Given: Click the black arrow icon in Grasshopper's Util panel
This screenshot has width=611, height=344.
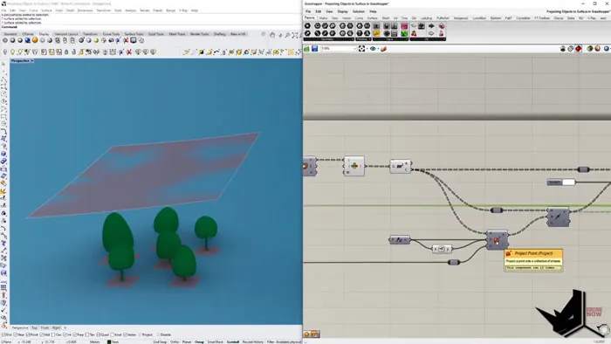Looking at the screenshot, I should [x=431, y=25].
